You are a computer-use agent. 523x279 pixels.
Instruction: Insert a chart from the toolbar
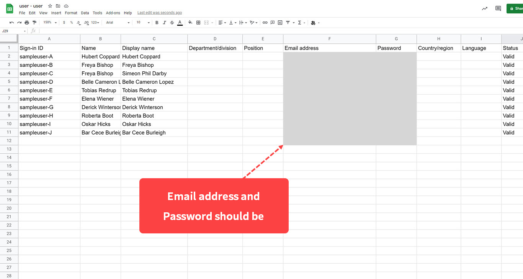280,23
